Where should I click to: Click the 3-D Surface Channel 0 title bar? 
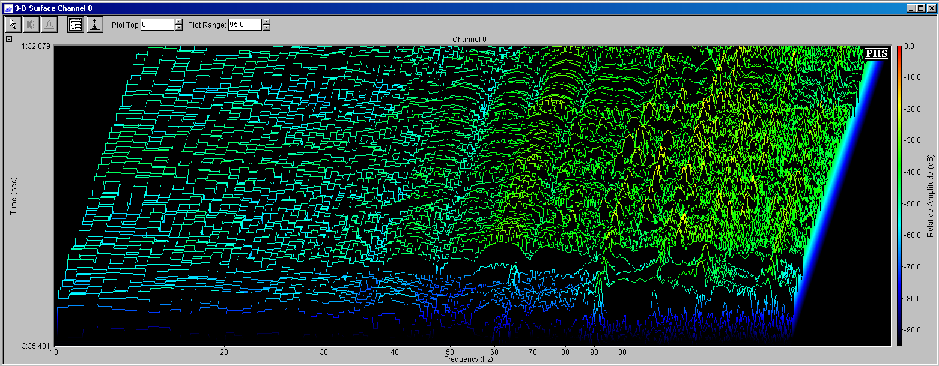[x=421, y=8]
